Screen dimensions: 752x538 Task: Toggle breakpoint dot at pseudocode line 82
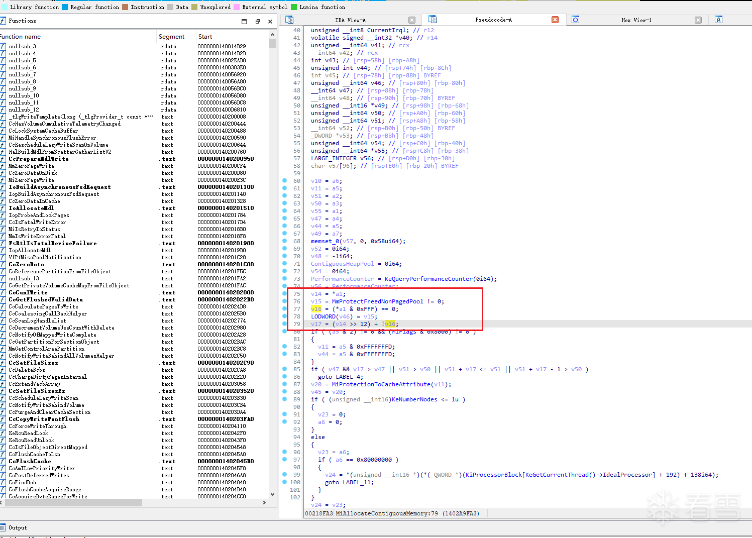[285, 347]
